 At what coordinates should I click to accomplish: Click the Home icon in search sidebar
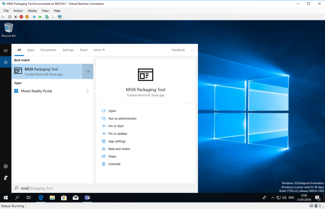pyautogui.click(x=6, y=62)
